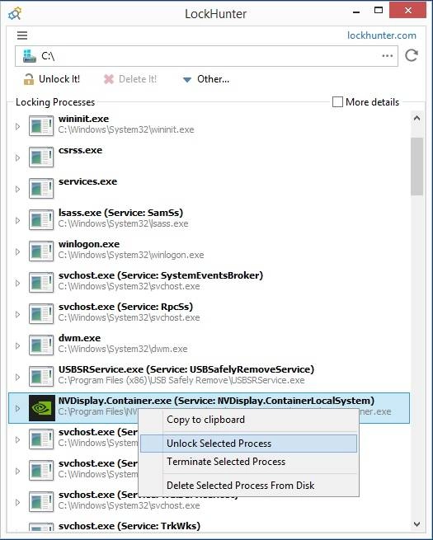Open browse ellipsis in path field
Image resolution: width=433 pixels, height=540 pixels.
[387, 56]
